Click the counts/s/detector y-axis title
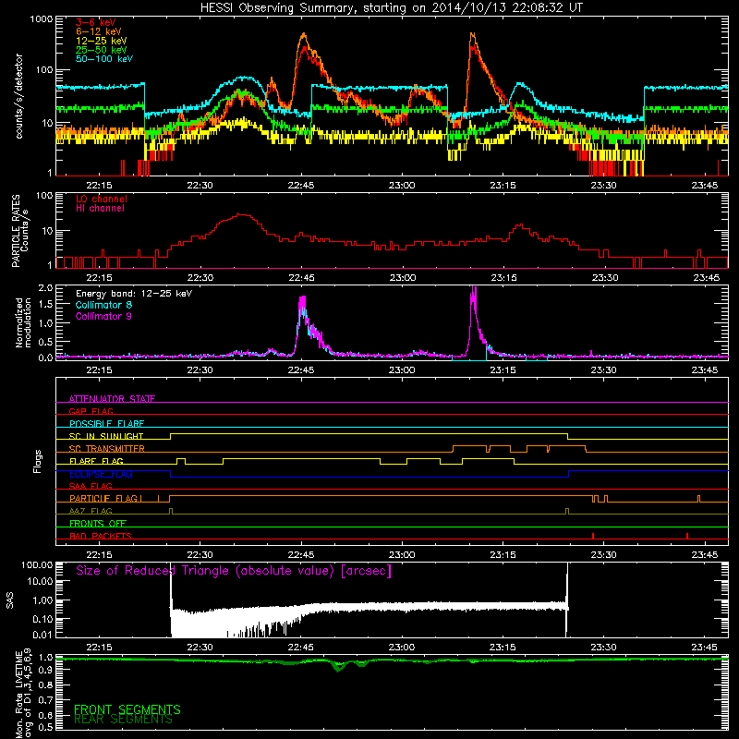This screenshot has width=739, height=739. pos(19,96)
